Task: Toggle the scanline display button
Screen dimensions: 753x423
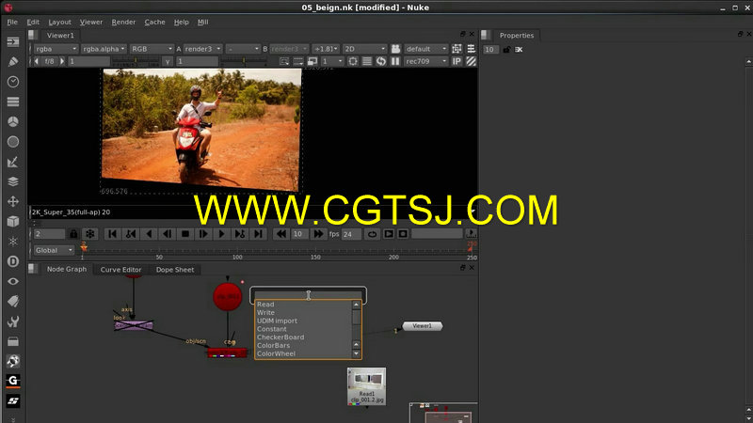Action: [x=367, y=61]
